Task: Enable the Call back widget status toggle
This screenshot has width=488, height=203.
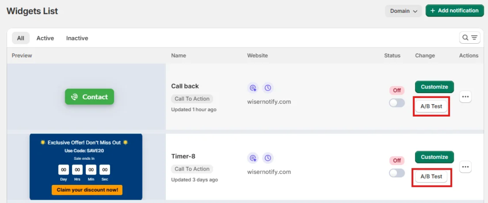Action: pos(396,103)
